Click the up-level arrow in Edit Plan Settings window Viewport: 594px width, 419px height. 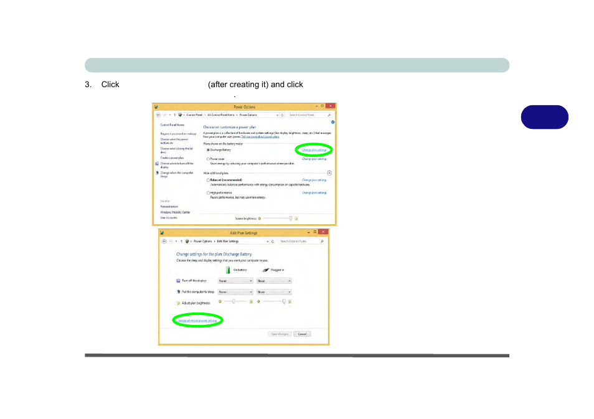[181, 242]
